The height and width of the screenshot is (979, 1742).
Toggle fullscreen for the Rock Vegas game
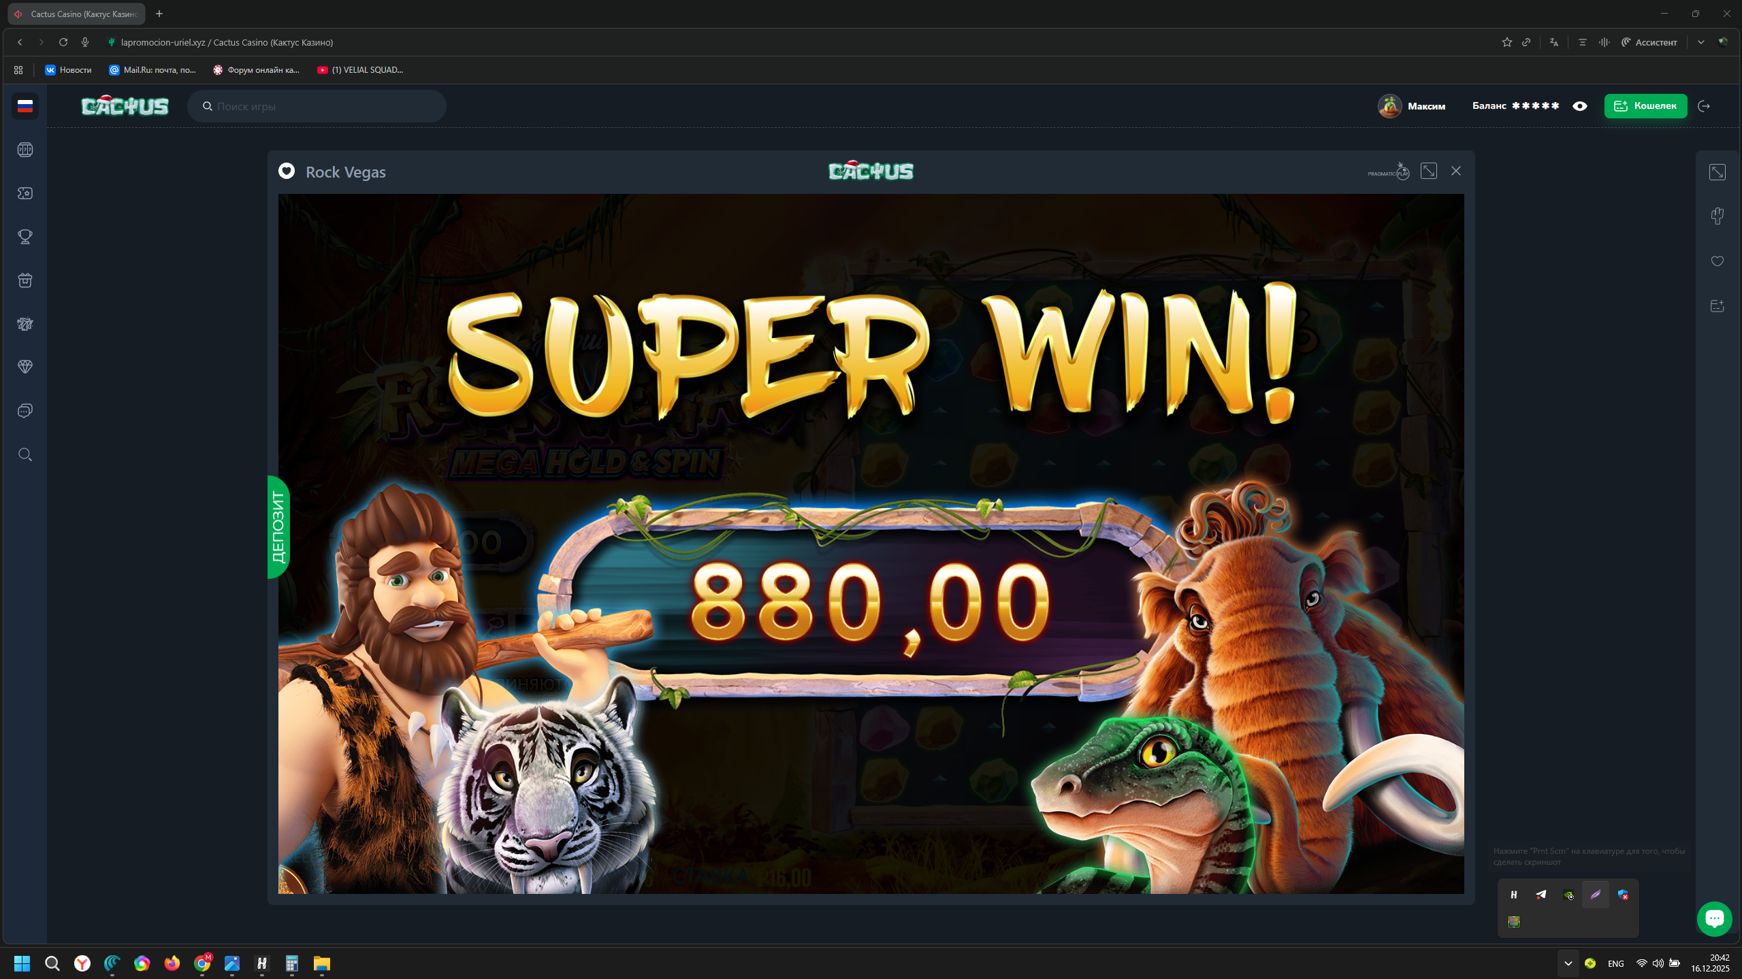pyautogui.click(x=1429, y=171)
